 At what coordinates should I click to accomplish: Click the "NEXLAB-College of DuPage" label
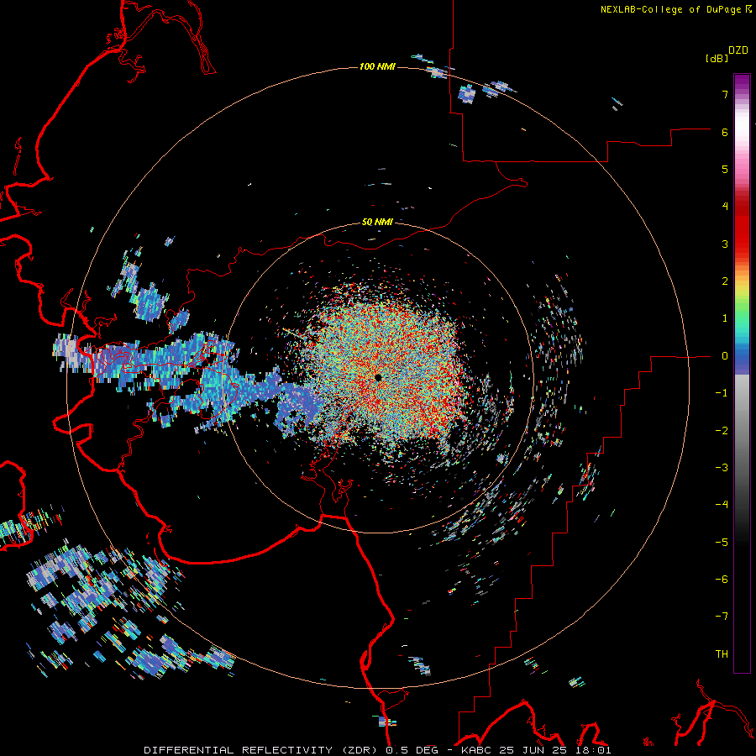[x=670, y=9]
